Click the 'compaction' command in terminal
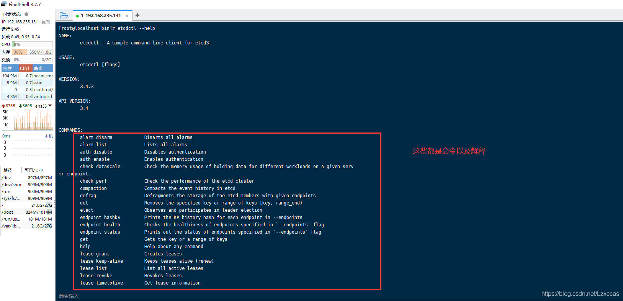The height and width of the screenshot is (301, 623). coord(93,188)
